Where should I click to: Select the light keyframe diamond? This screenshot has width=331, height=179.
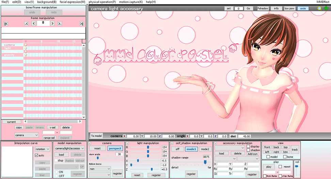[26, 48]
